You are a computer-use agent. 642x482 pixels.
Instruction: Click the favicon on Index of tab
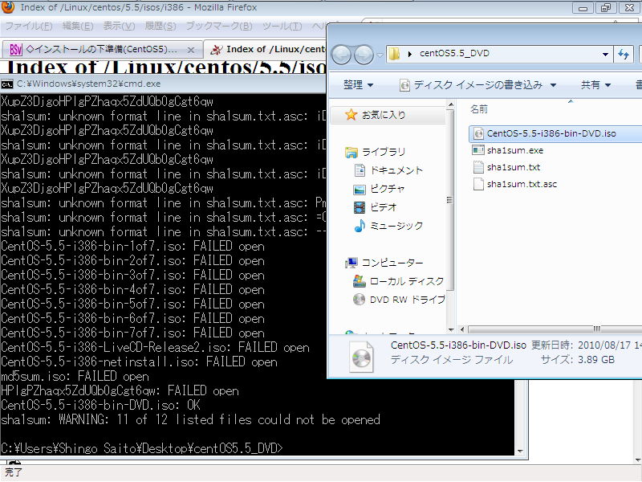click(216, 50)
